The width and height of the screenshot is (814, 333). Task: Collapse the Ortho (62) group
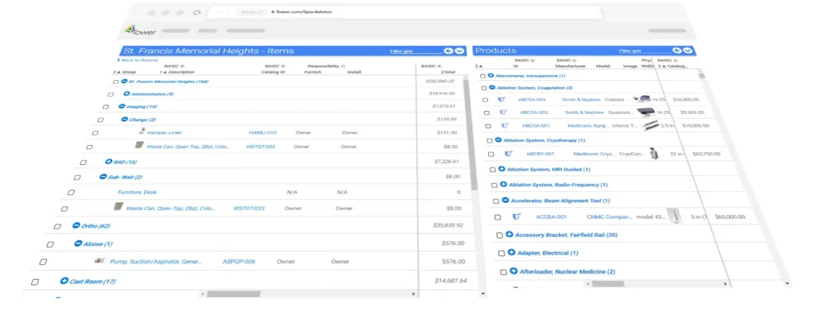click(x=76, y=226)
